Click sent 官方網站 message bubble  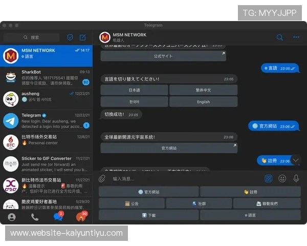274,126
